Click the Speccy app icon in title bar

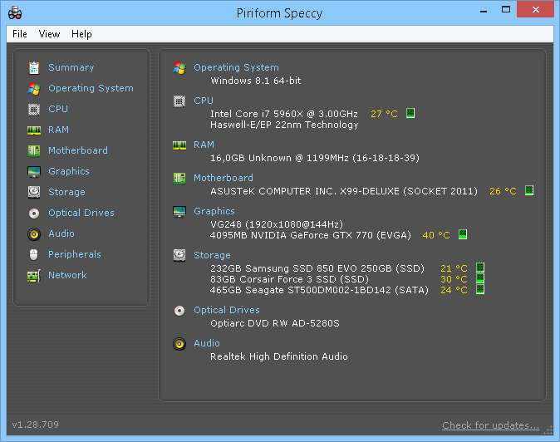click(15, 13)
